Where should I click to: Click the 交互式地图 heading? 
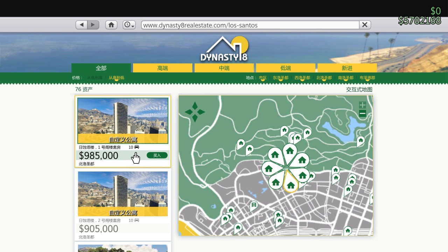tap(359, 90)
